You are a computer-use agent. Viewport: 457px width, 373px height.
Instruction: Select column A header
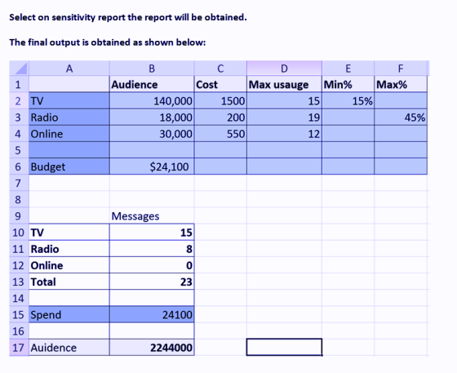pyautogui.click(x=69, y=69)
